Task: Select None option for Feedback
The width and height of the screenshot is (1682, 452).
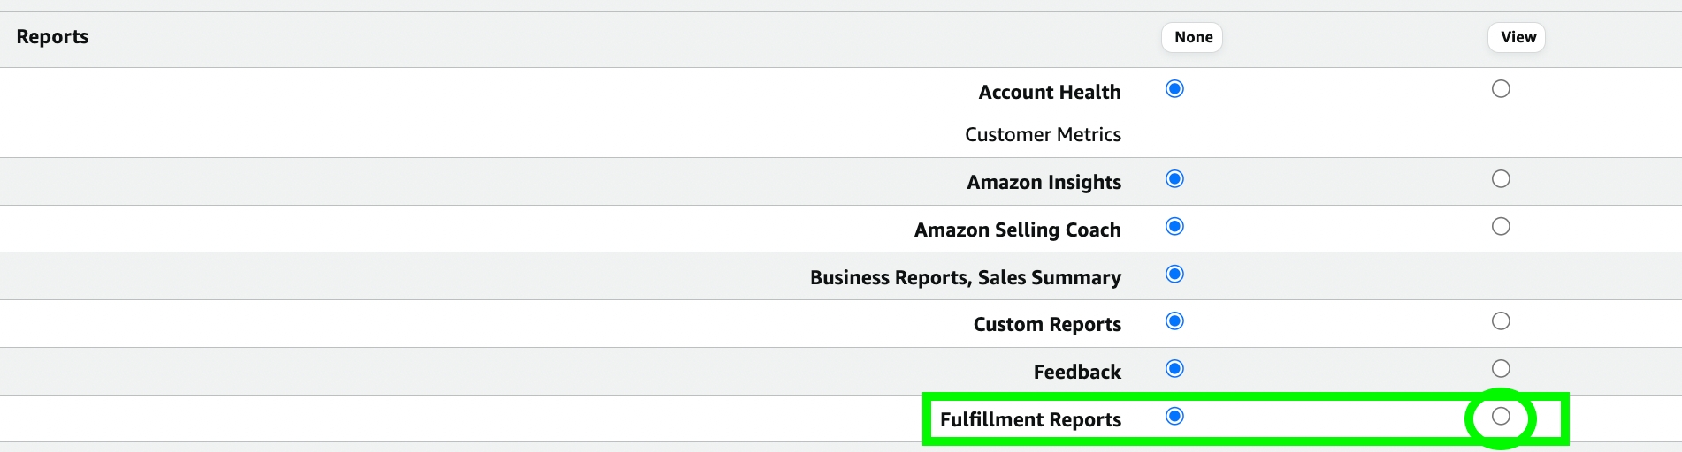Action: click(x=1174, y=369)
